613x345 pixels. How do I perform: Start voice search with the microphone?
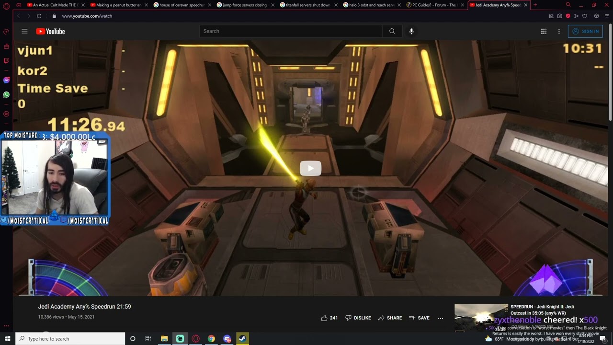(411, 31)
